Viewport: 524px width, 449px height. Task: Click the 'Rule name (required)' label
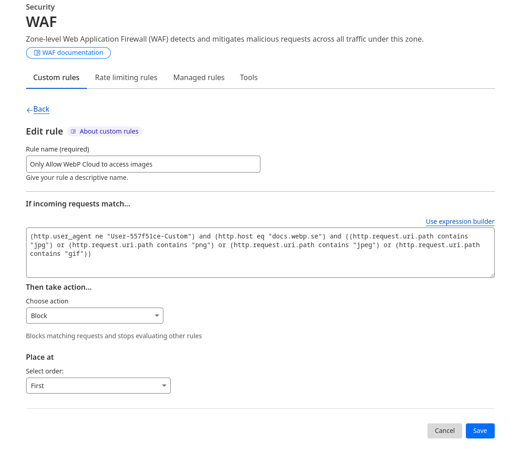(58, 149)
